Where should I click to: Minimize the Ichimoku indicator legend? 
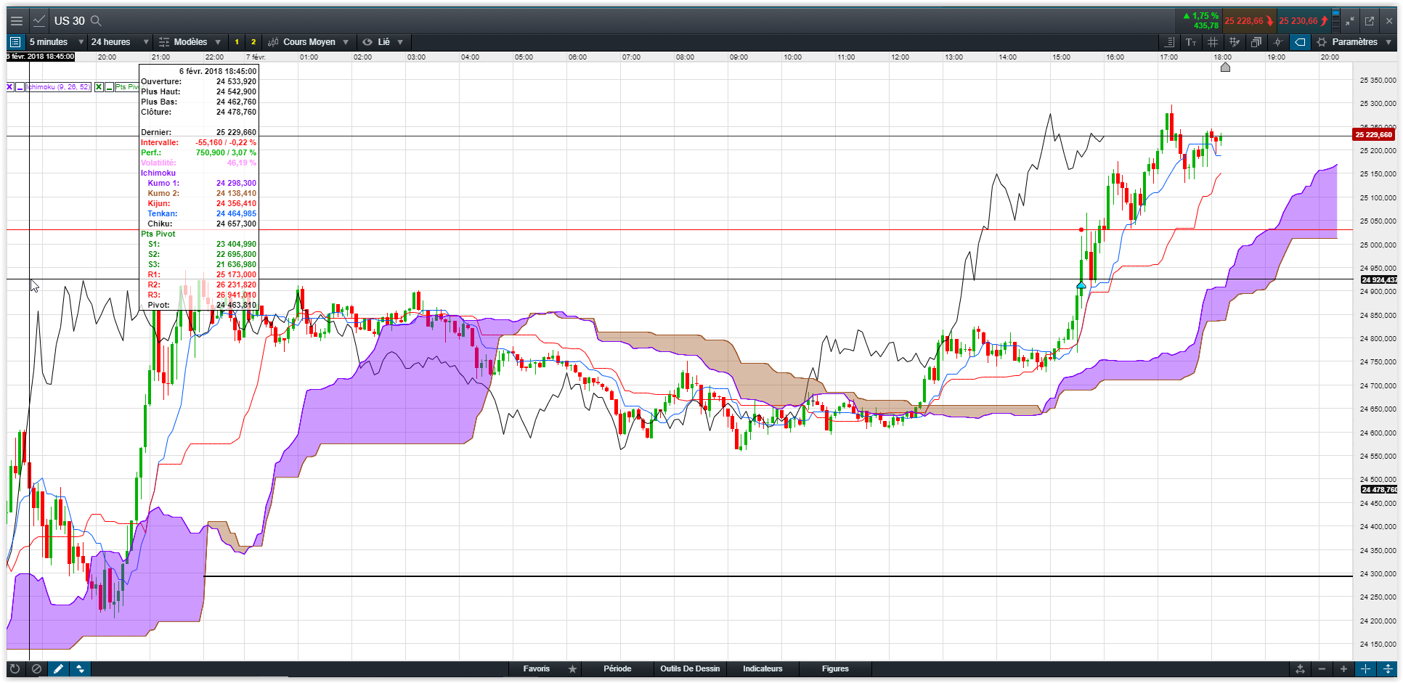(x=20, y=87)
